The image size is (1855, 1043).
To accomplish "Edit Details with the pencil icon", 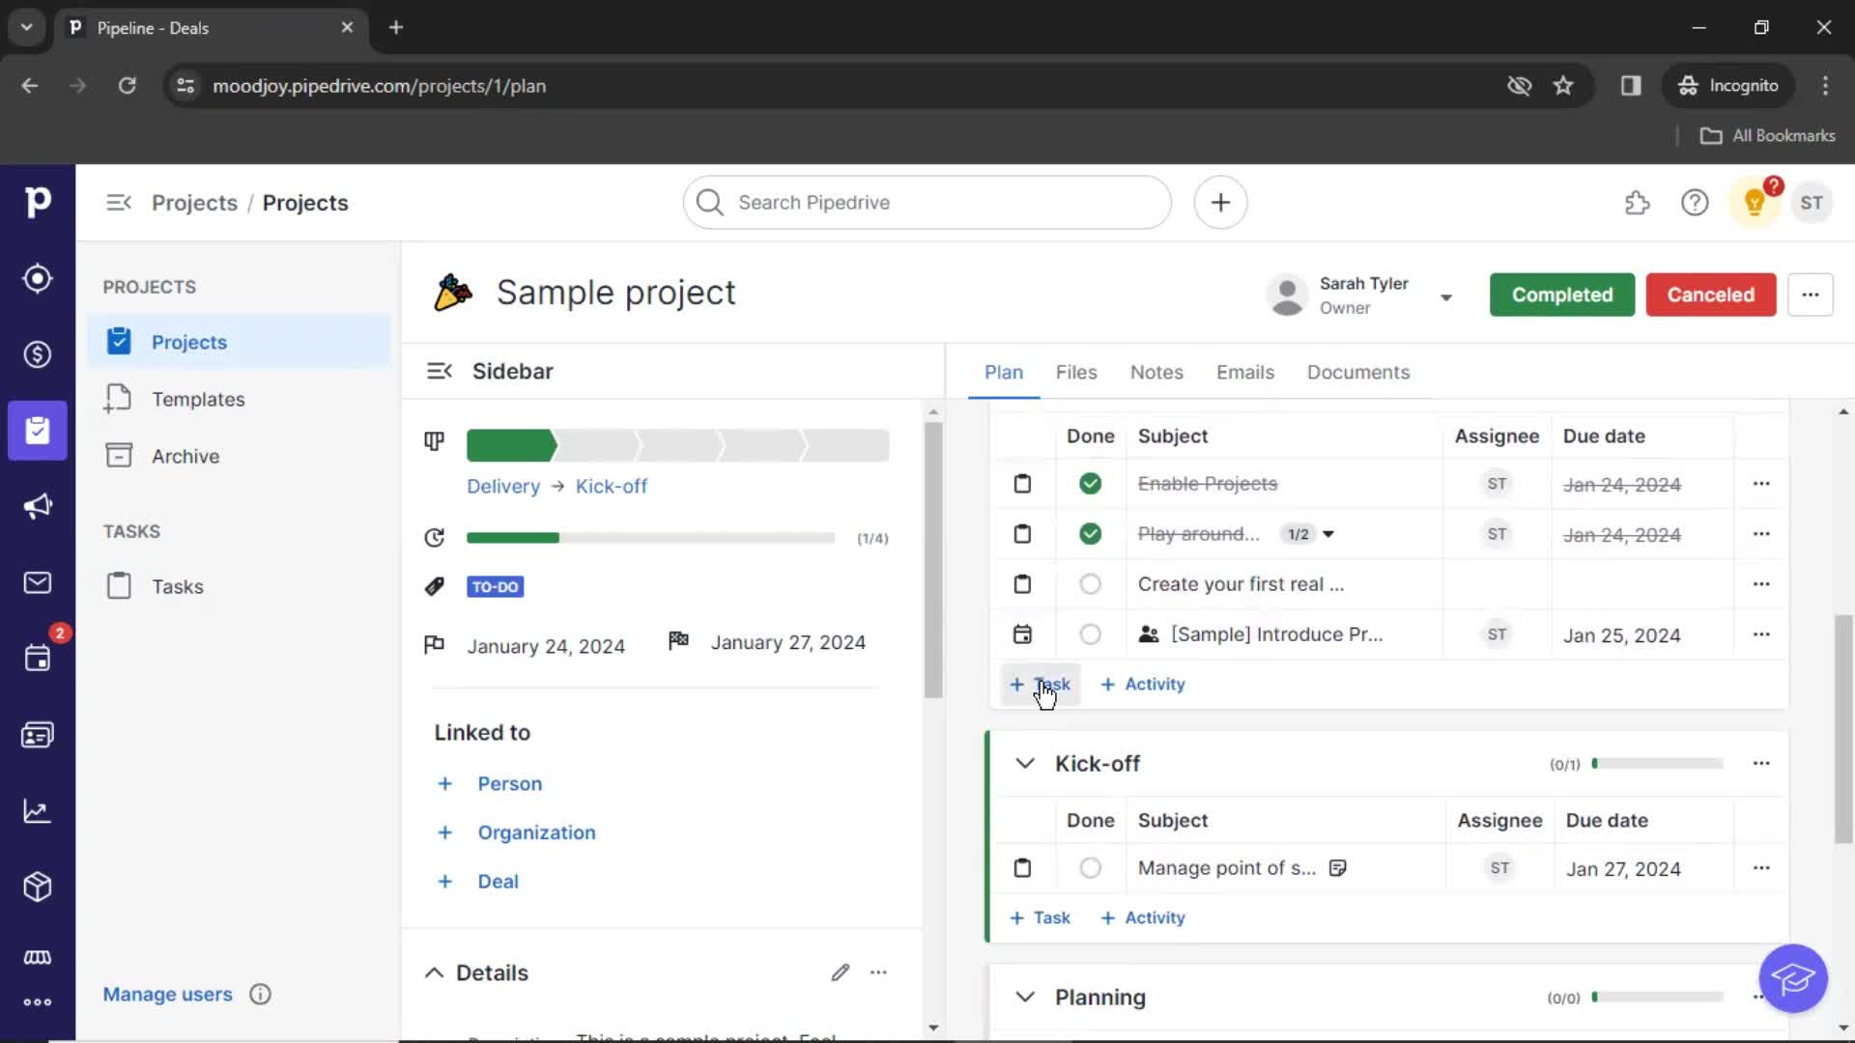I will [841, 973].
